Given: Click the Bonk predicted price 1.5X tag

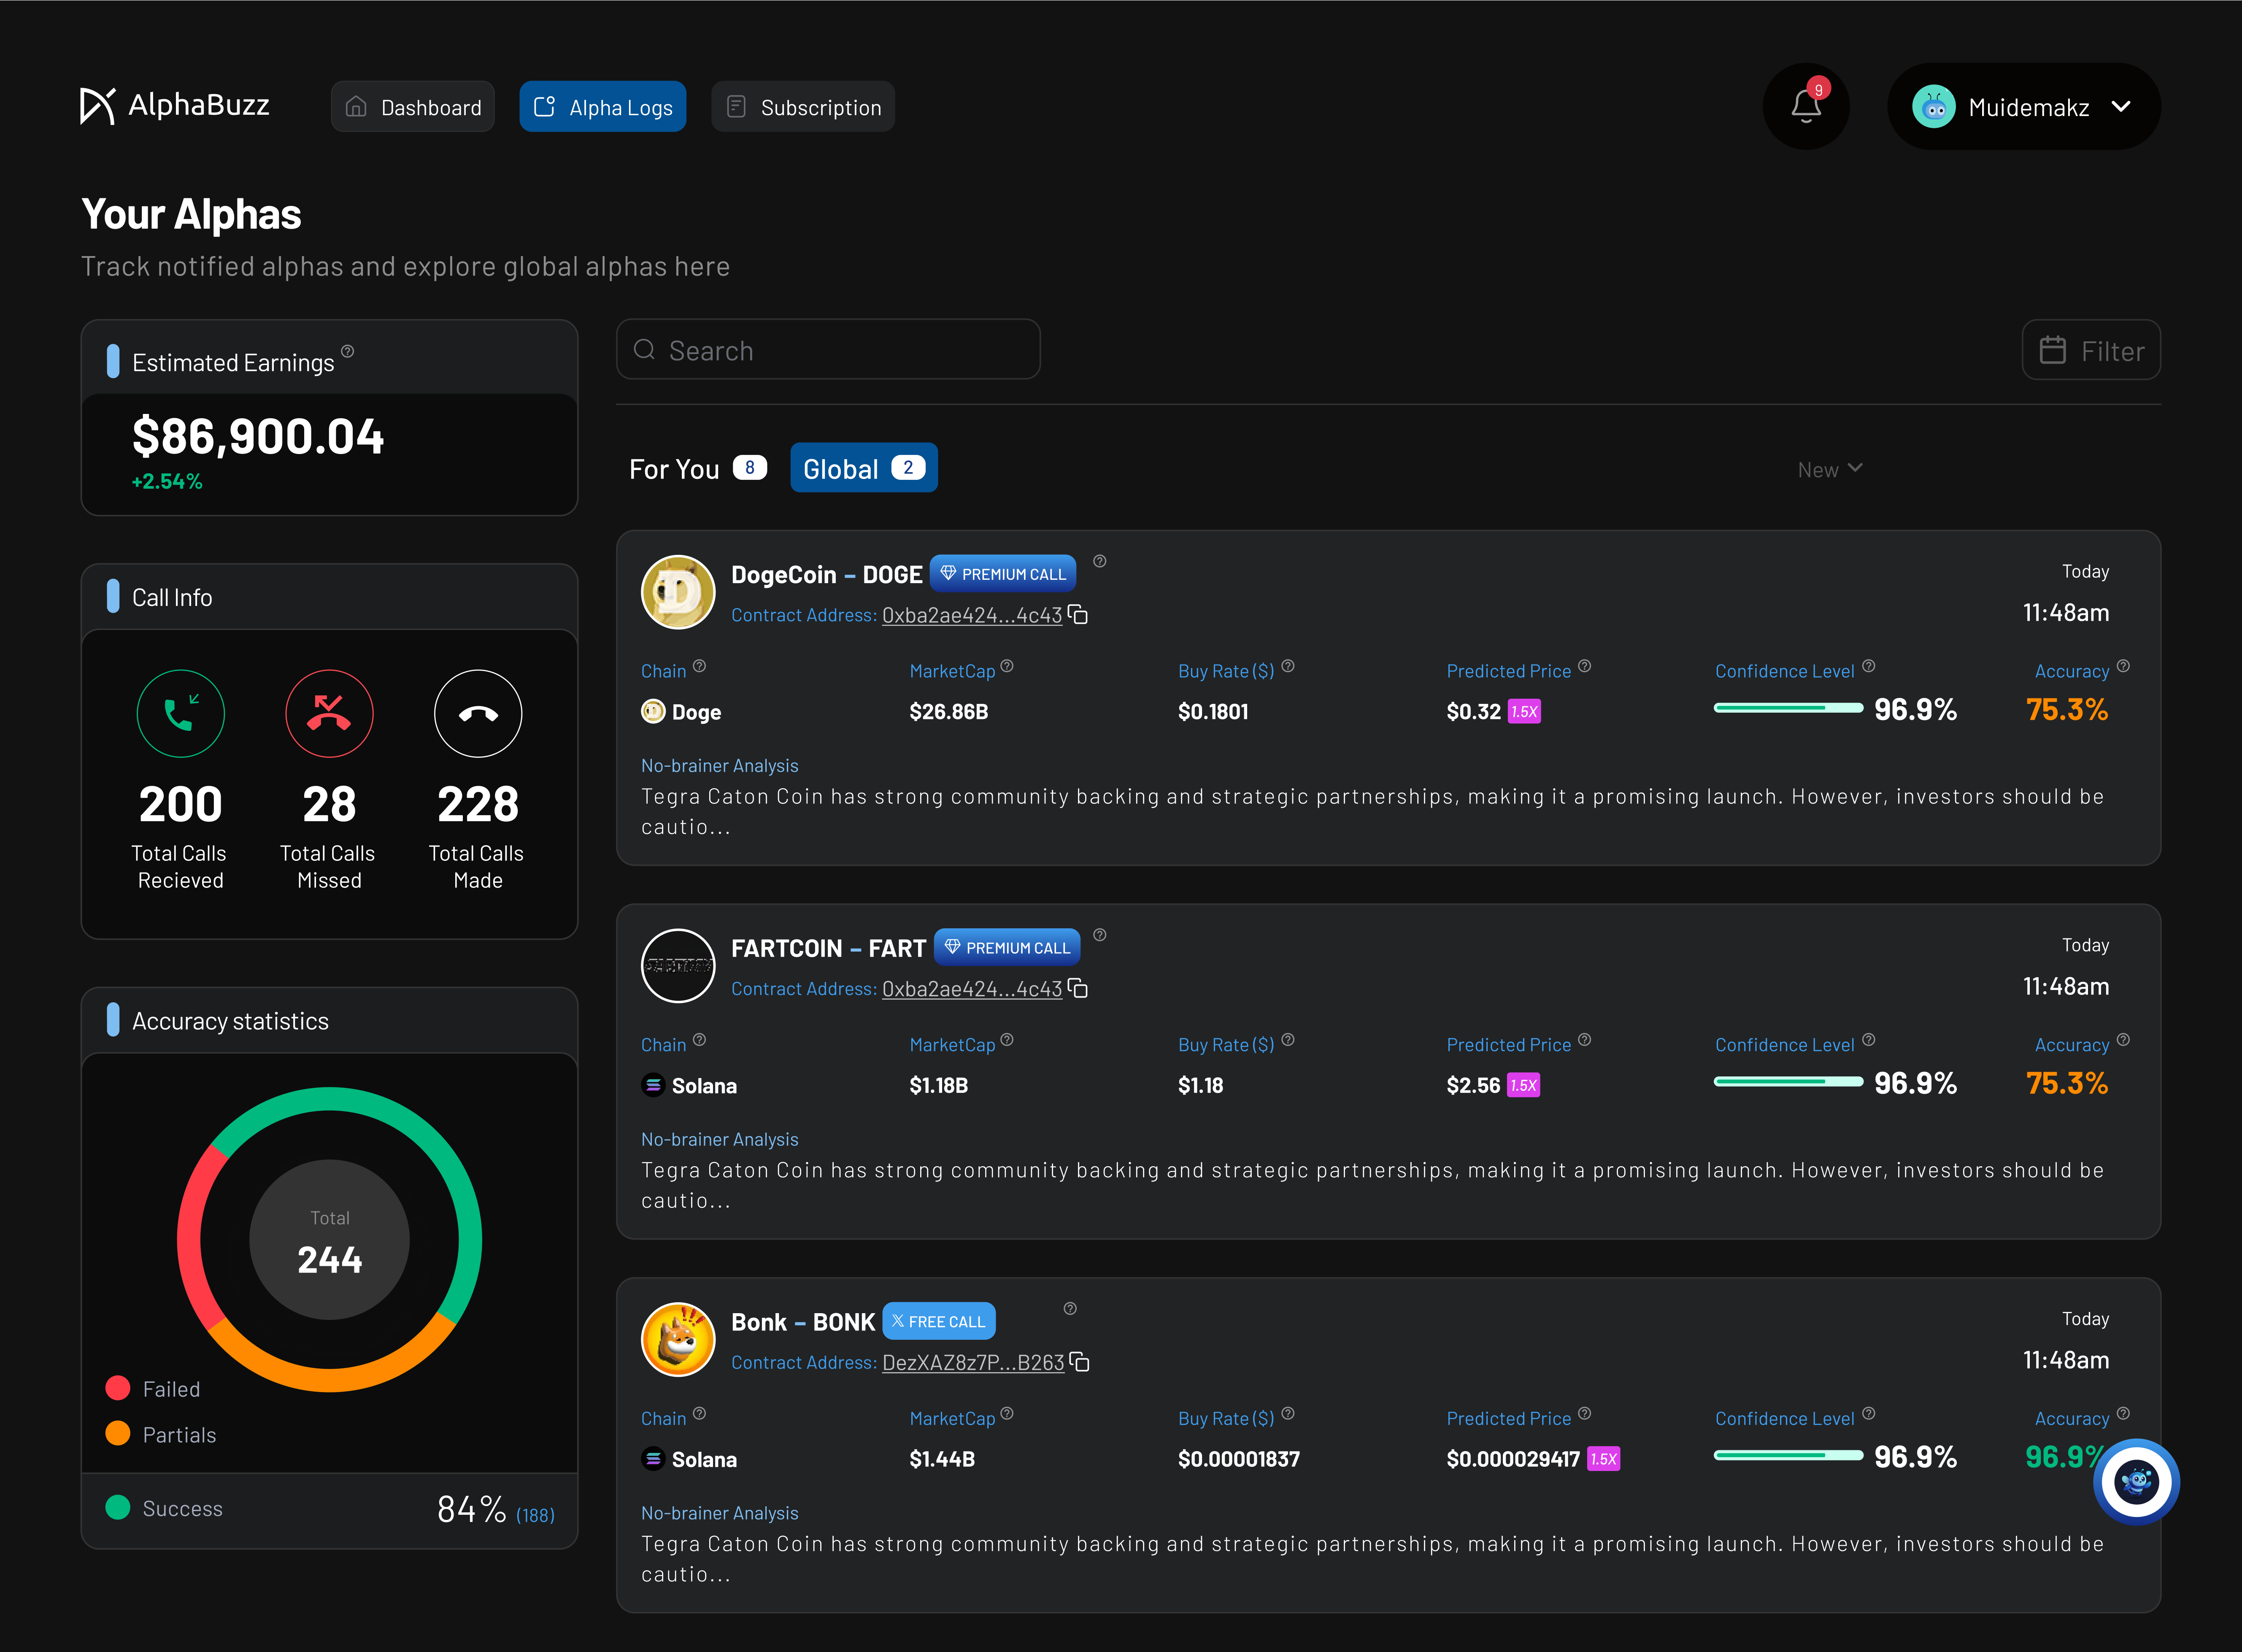Looking at the screenshot, I should [1603, 1459].
